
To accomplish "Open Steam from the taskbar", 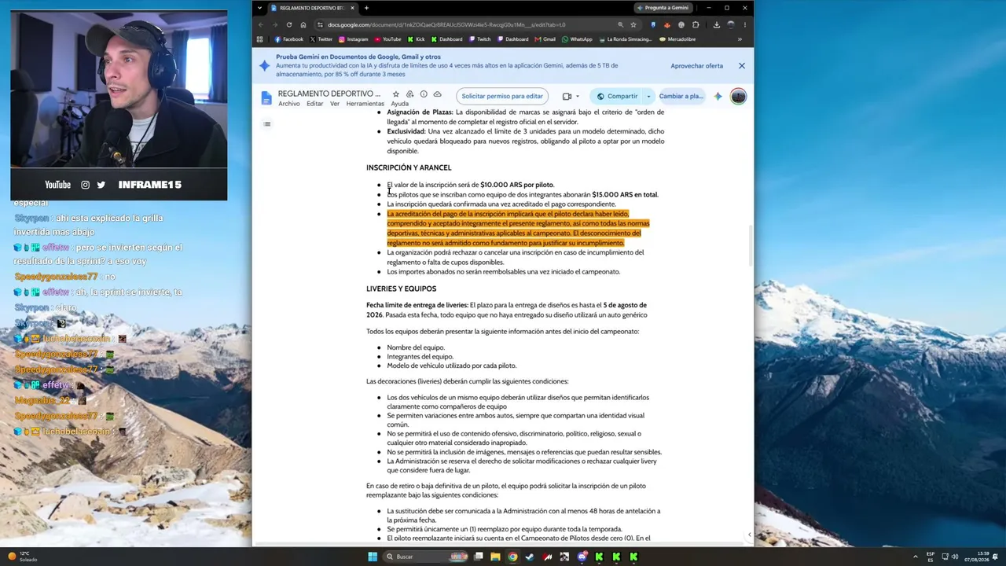I will (530, 557).
